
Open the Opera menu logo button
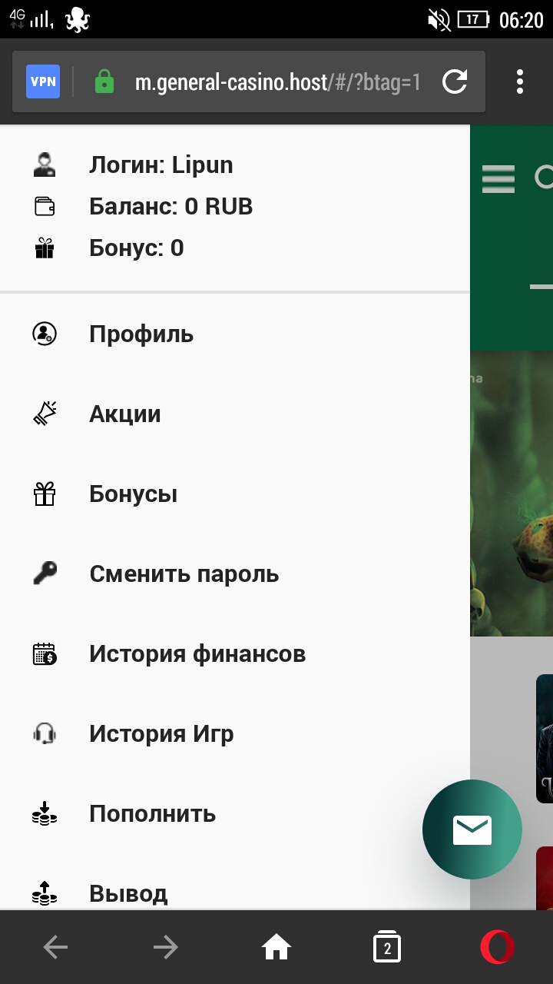click(498, 947)
